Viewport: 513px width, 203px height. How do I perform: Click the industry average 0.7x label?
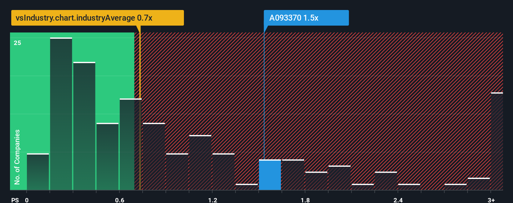tap(97, 18)
